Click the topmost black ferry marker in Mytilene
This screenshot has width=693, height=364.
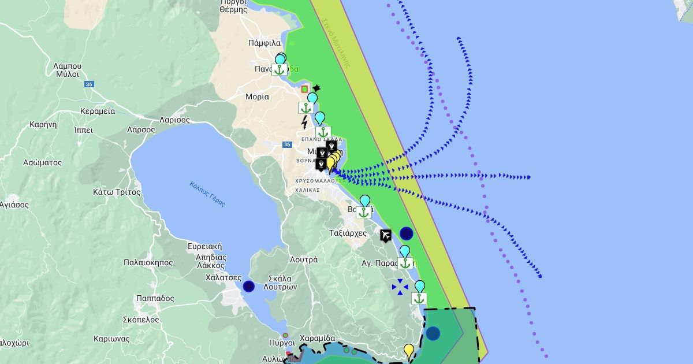click(x=331, y=146)
